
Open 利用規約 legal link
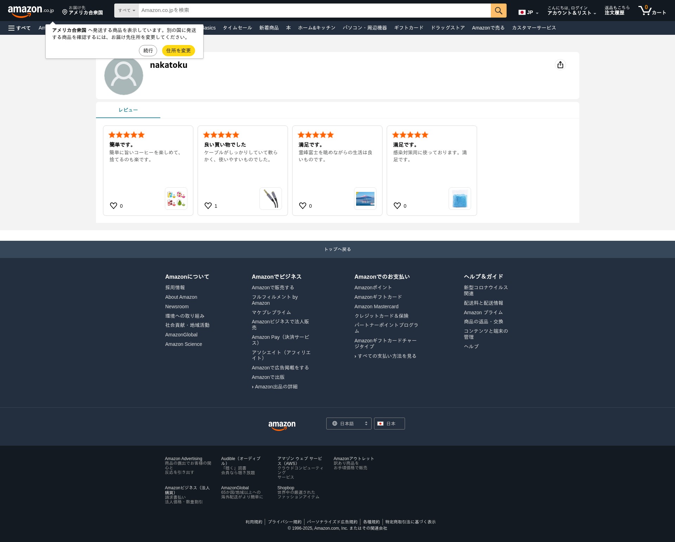coord(254,522)
